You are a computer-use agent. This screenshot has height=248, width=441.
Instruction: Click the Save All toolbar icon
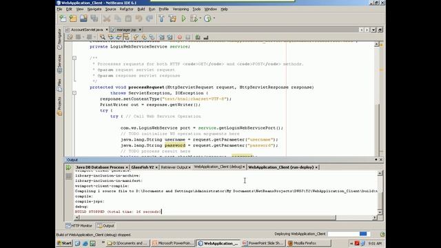pos(94,19)
